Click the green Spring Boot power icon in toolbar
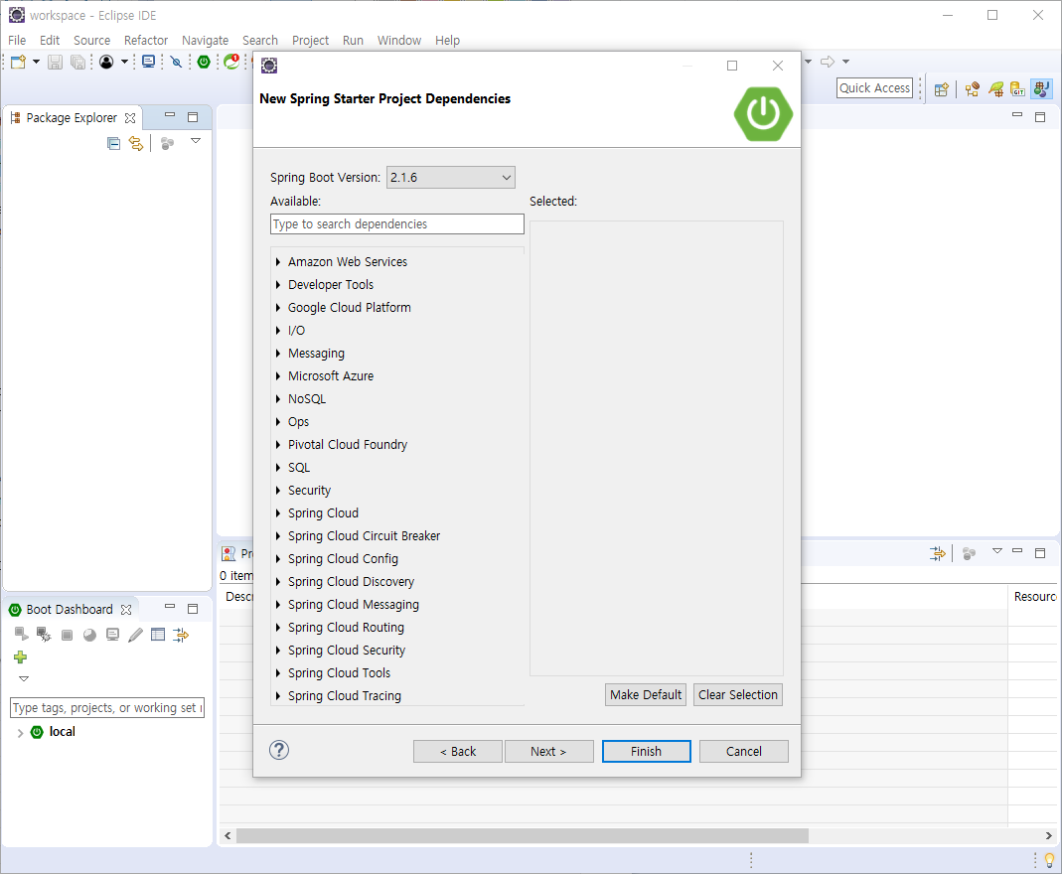The image size is (1062, 874). (204, 62)
